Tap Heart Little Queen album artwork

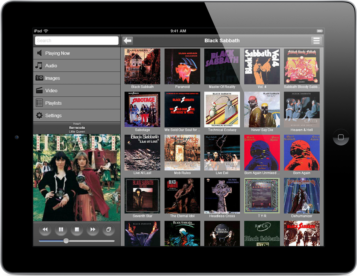click(77, 178)
